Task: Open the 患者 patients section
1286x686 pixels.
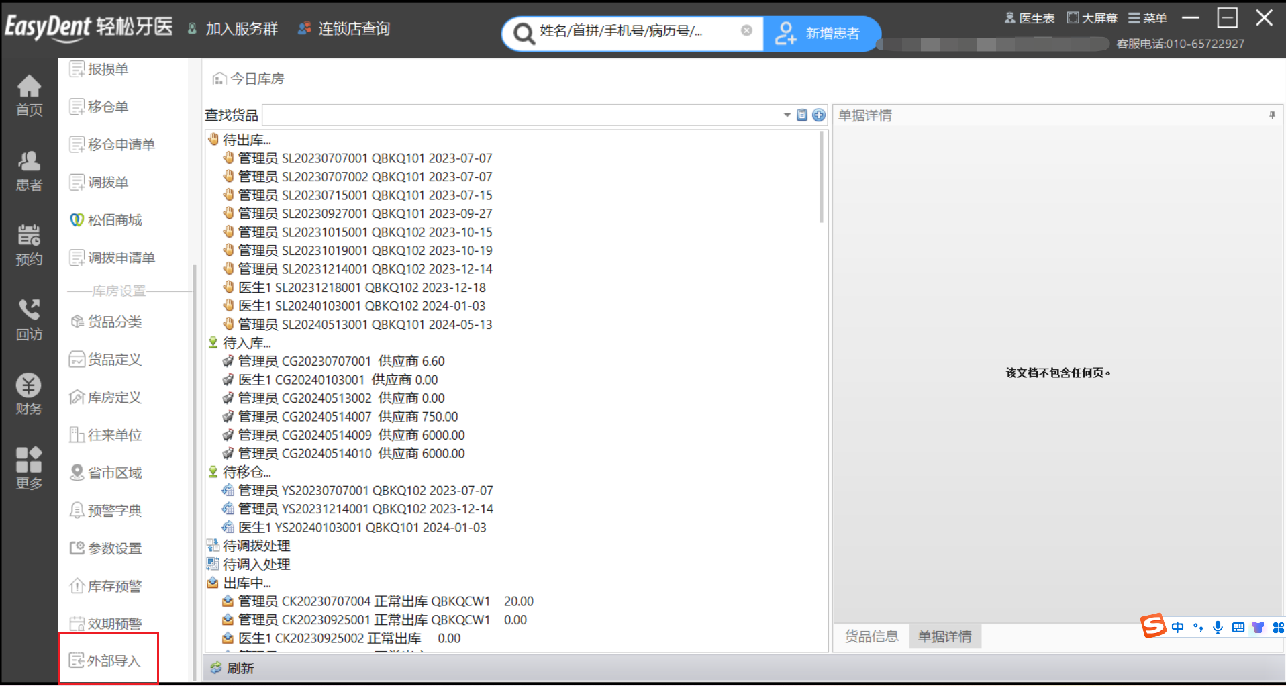Action: tap(29, 171)
